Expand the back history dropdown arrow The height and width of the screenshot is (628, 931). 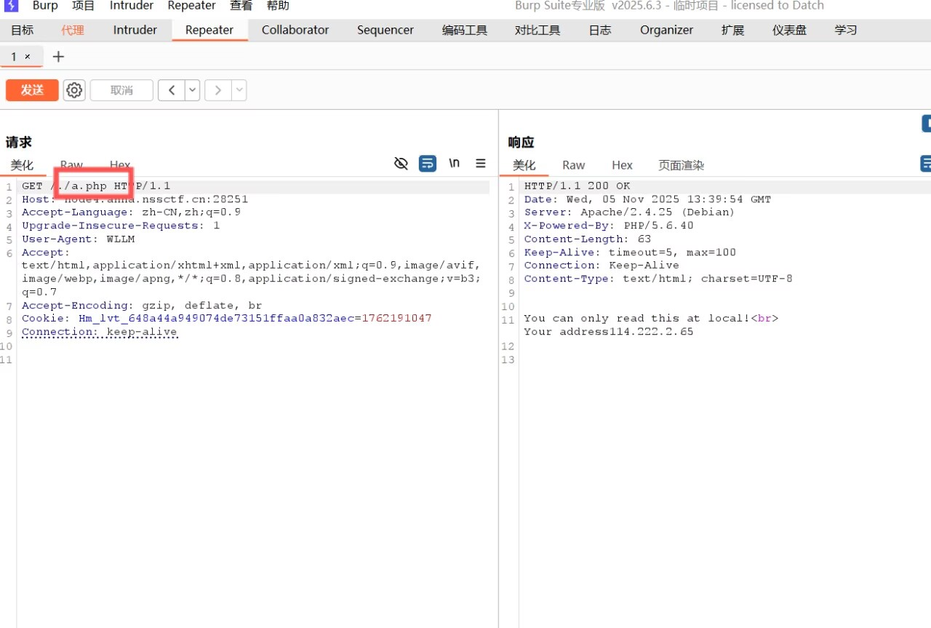[x=193, y=90]
